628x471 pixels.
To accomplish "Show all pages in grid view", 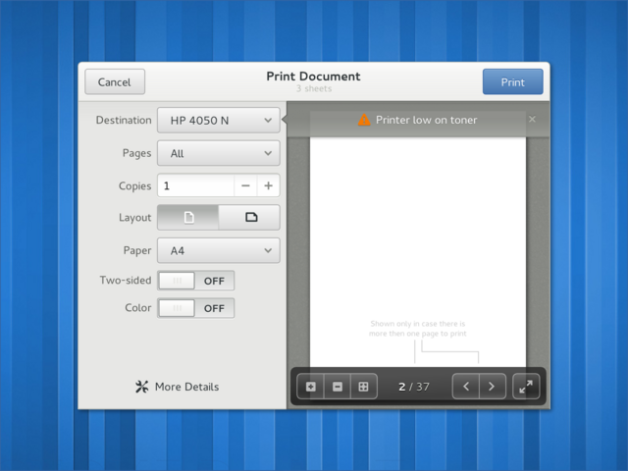I will [364, 387].
